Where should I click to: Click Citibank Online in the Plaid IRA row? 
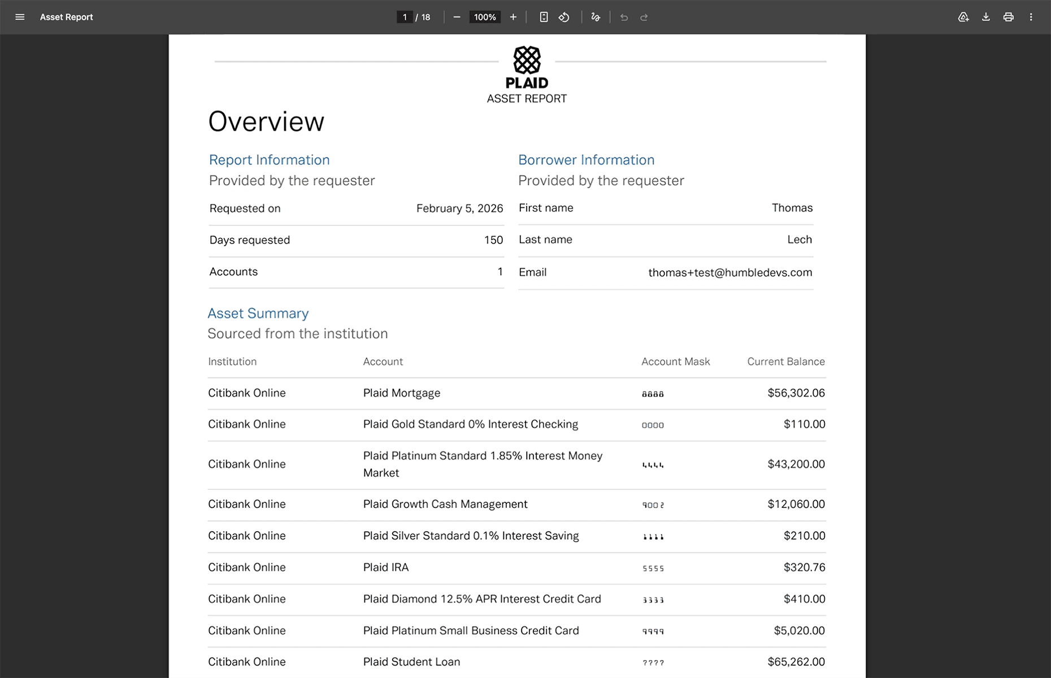coord(247,567)
